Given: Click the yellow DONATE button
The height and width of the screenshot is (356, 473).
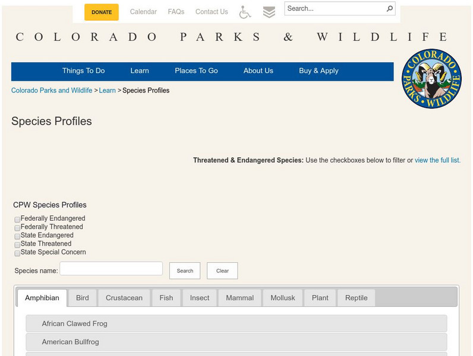Looking at the screenshot, I should tap(102, 12).
